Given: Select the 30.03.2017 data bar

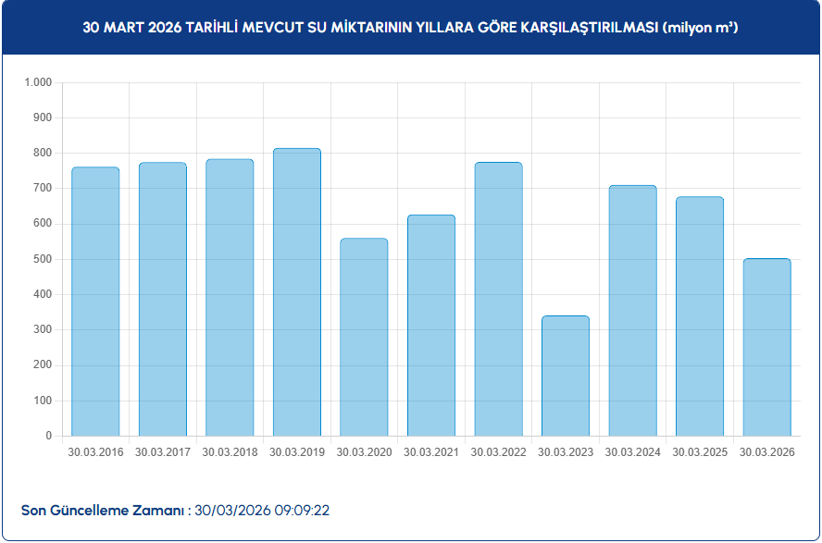Looking at the screenshot, I should click(x=163, y=300).
